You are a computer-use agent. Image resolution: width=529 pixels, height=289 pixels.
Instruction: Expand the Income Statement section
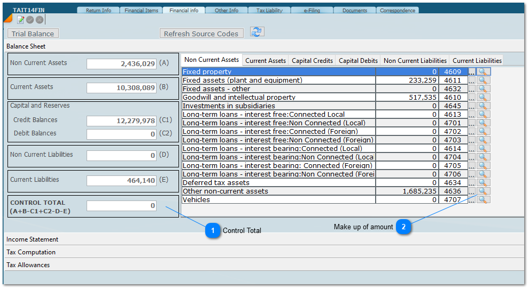pyautogui.click(x=32, y=239)
